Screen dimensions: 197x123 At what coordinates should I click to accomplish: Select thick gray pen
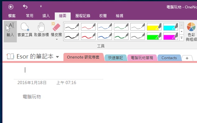(138, 36)
